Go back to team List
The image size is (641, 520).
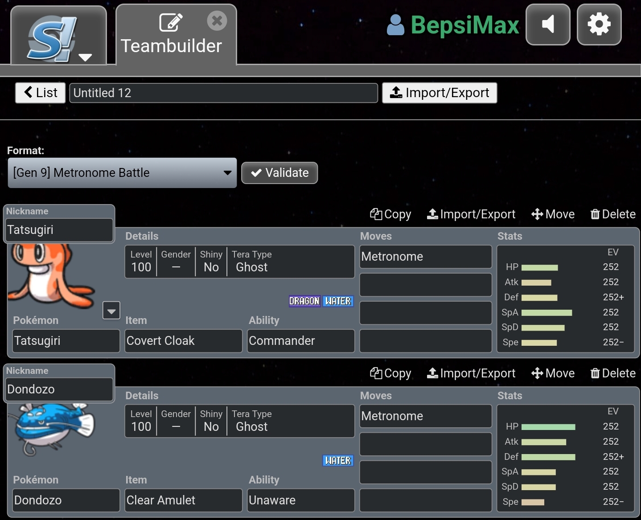41,93
